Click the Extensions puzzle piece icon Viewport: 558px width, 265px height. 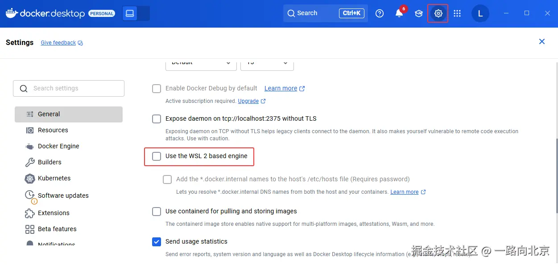click(30, 213)
